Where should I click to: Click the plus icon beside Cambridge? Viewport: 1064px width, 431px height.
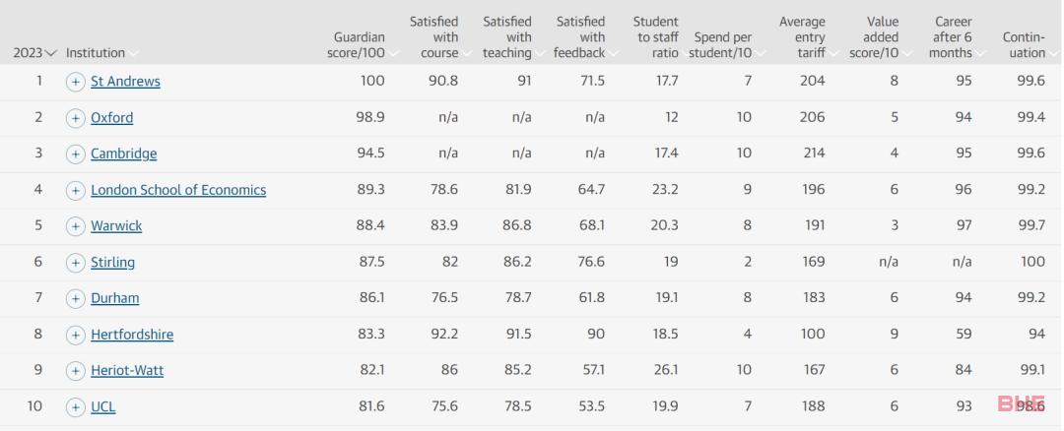[75, 154]
